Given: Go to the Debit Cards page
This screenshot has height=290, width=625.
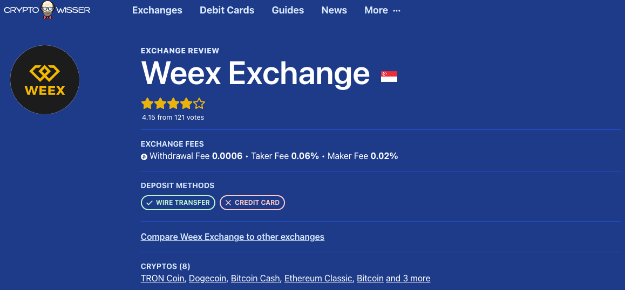Looking at the screenshot, I should point(227,10).
